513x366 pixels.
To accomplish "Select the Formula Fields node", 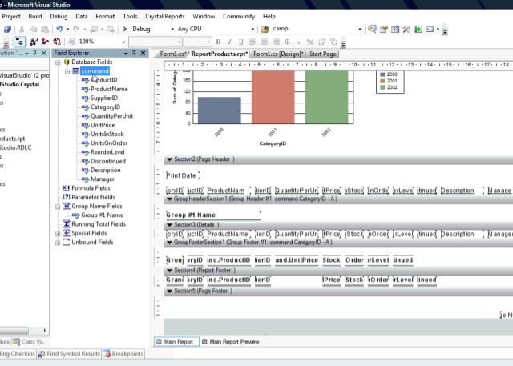I will (x=91, y=188).
